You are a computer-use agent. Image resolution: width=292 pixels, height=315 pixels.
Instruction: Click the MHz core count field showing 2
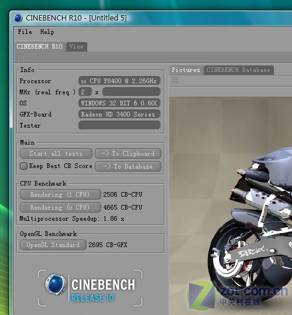click(85, 92)
